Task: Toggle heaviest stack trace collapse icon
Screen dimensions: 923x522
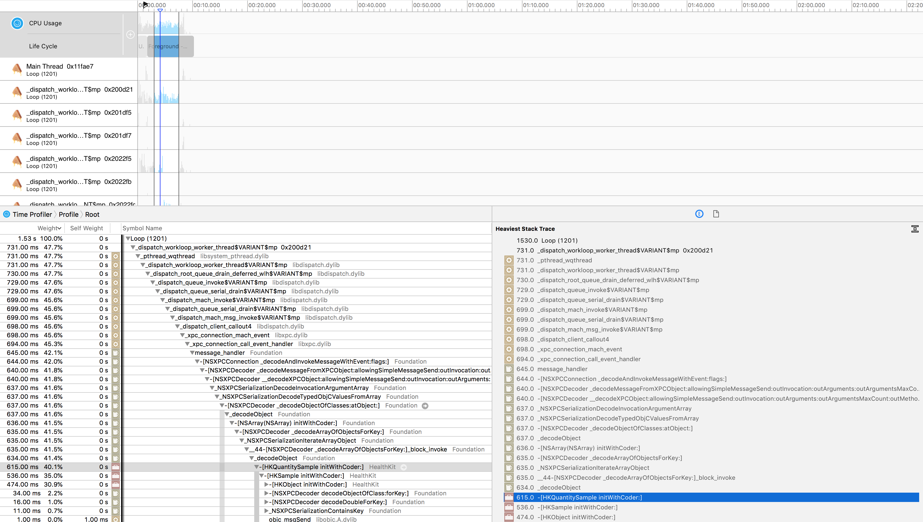Action: 915,229
